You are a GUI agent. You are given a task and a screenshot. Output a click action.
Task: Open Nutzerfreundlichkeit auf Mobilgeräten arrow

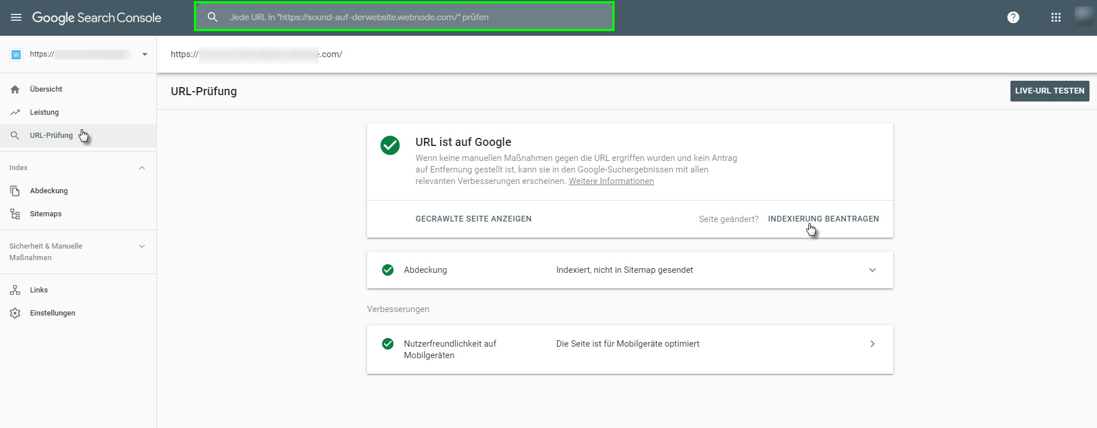(x=873, y=344)
